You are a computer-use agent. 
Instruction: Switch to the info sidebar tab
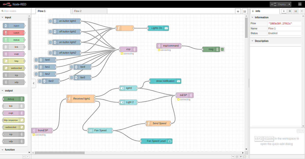click(284, 11)
